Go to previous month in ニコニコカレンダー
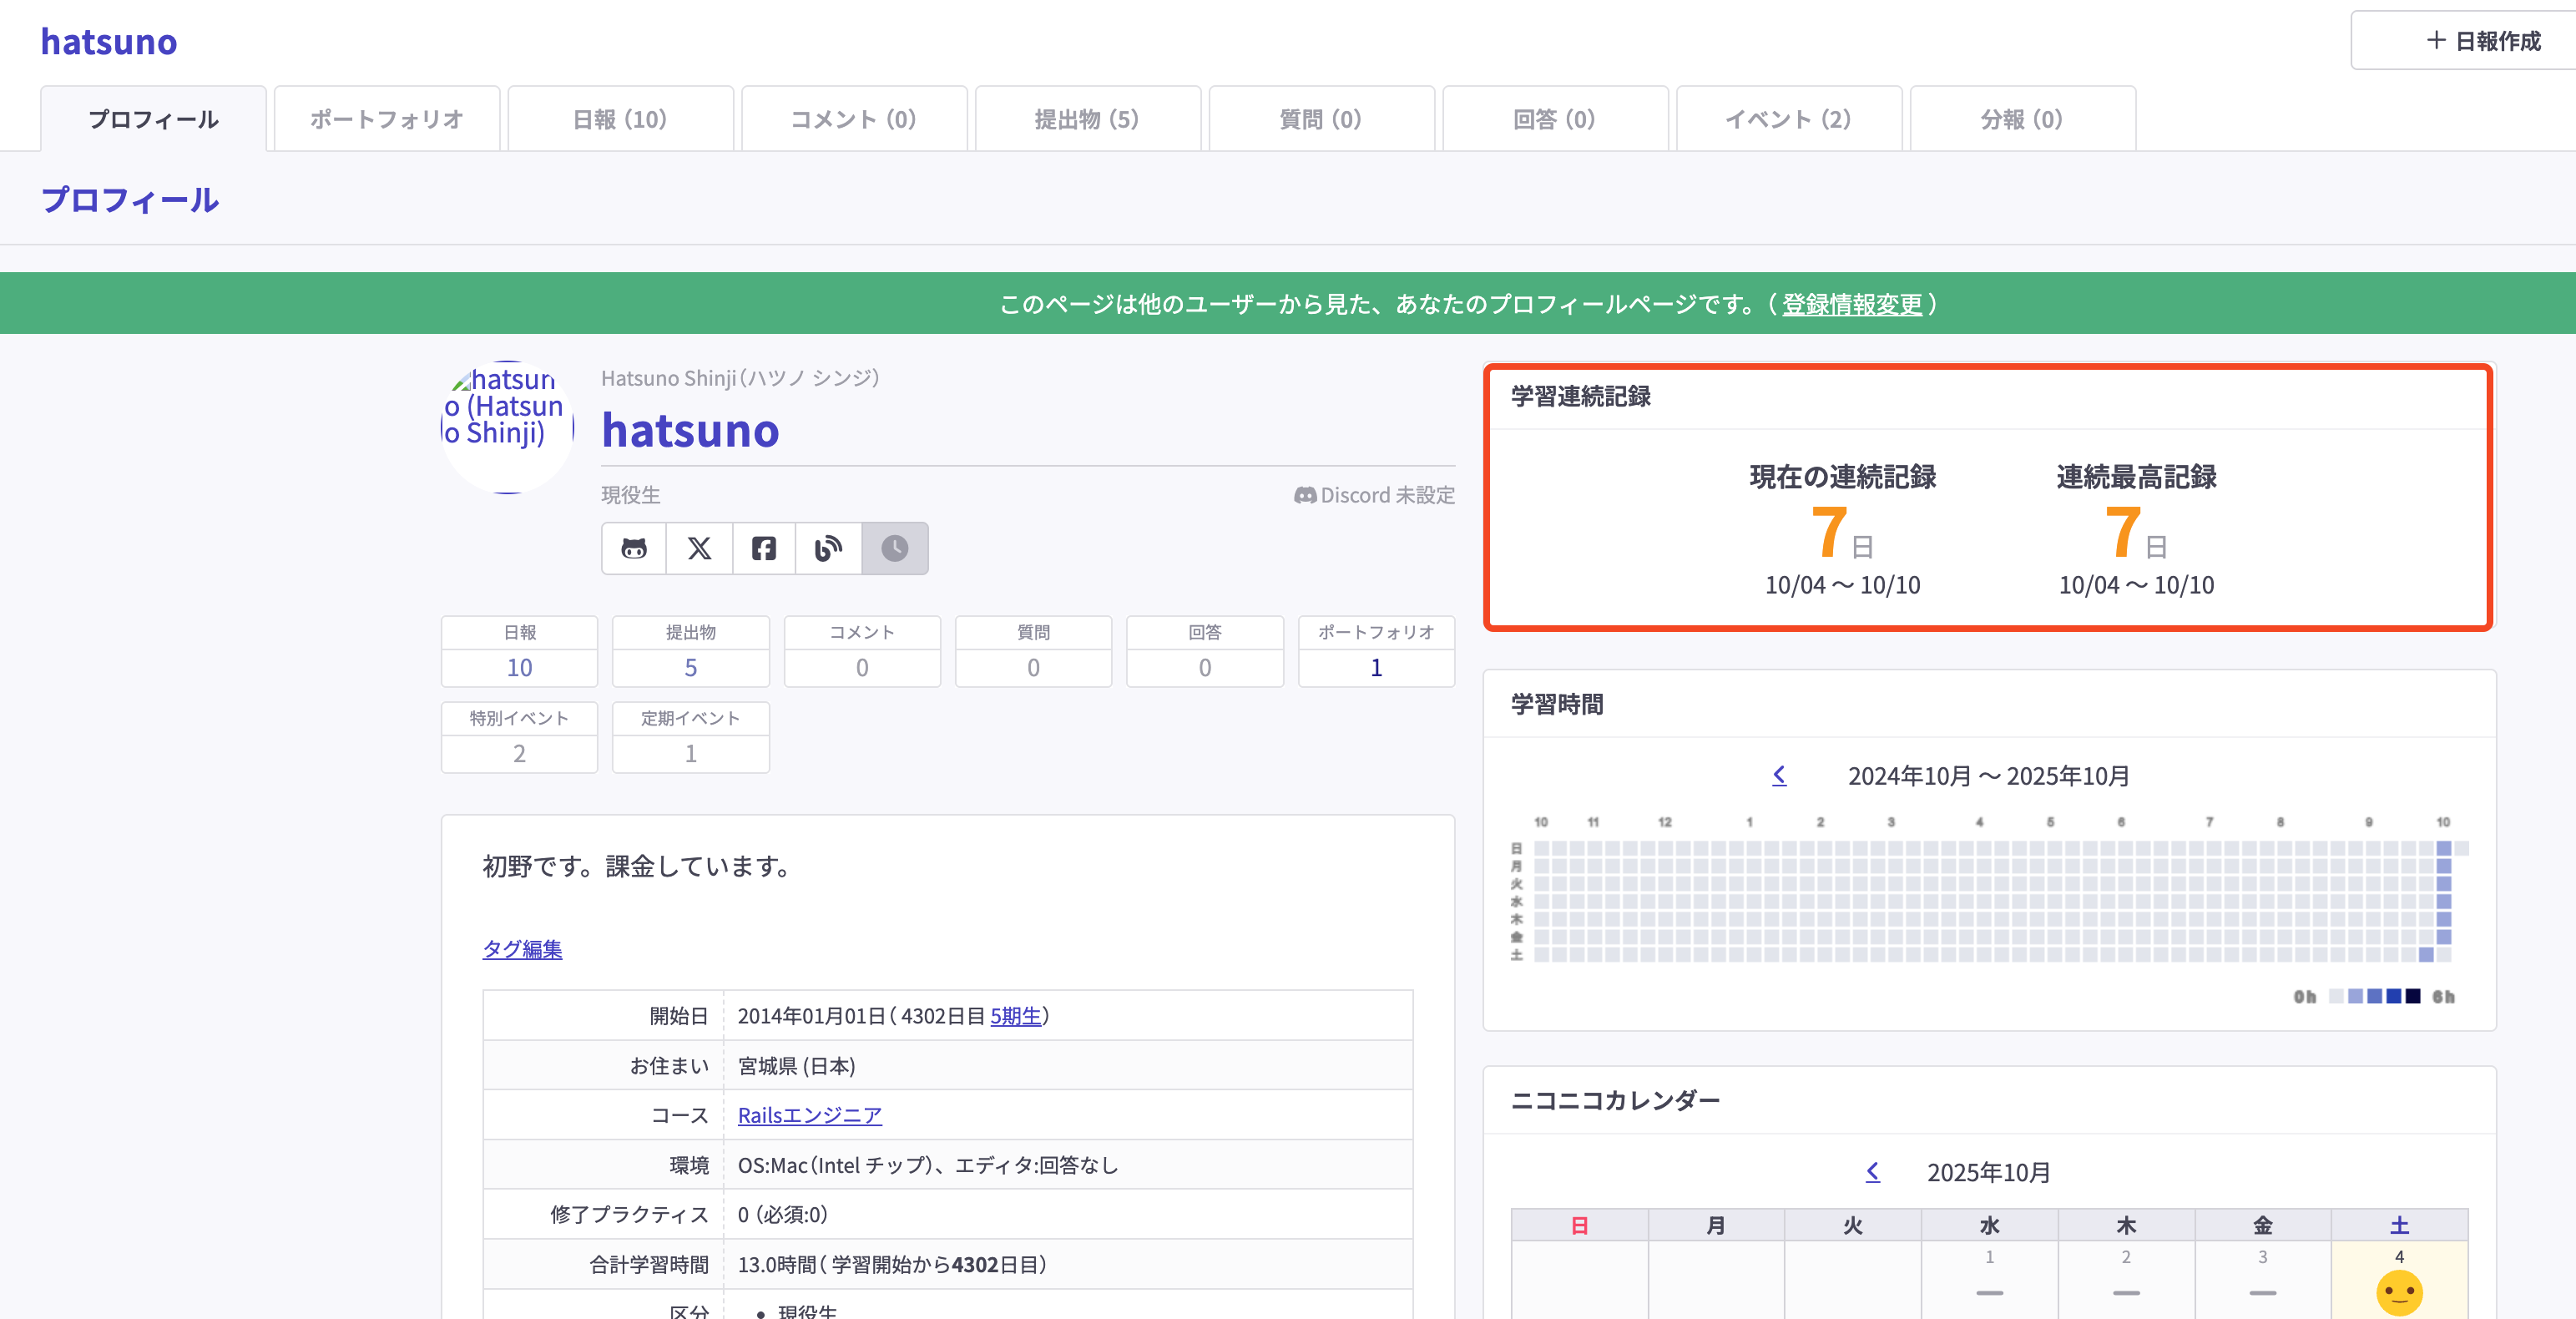 pyautogui.click(x=1872, y=1171)
